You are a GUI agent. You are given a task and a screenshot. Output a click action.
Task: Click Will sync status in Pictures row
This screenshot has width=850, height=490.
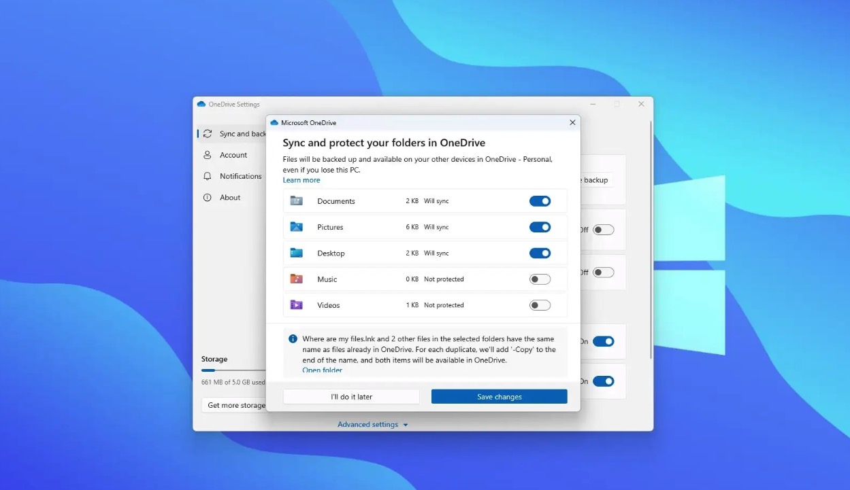pyautogui.click(x=436, y=227)
